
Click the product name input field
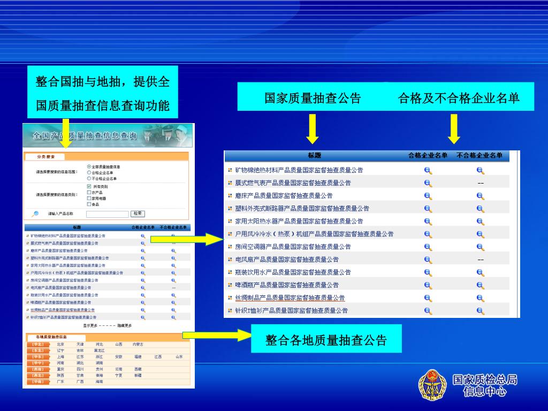tap(107, 214)
